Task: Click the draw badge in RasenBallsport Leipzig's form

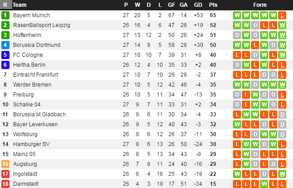Action: click(x=255, y=25)
